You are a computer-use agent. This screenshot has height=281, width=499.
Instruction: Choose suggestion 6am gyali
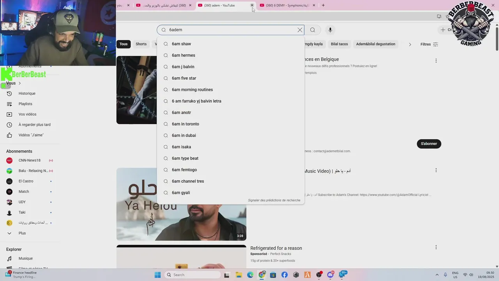coord(230,193)
